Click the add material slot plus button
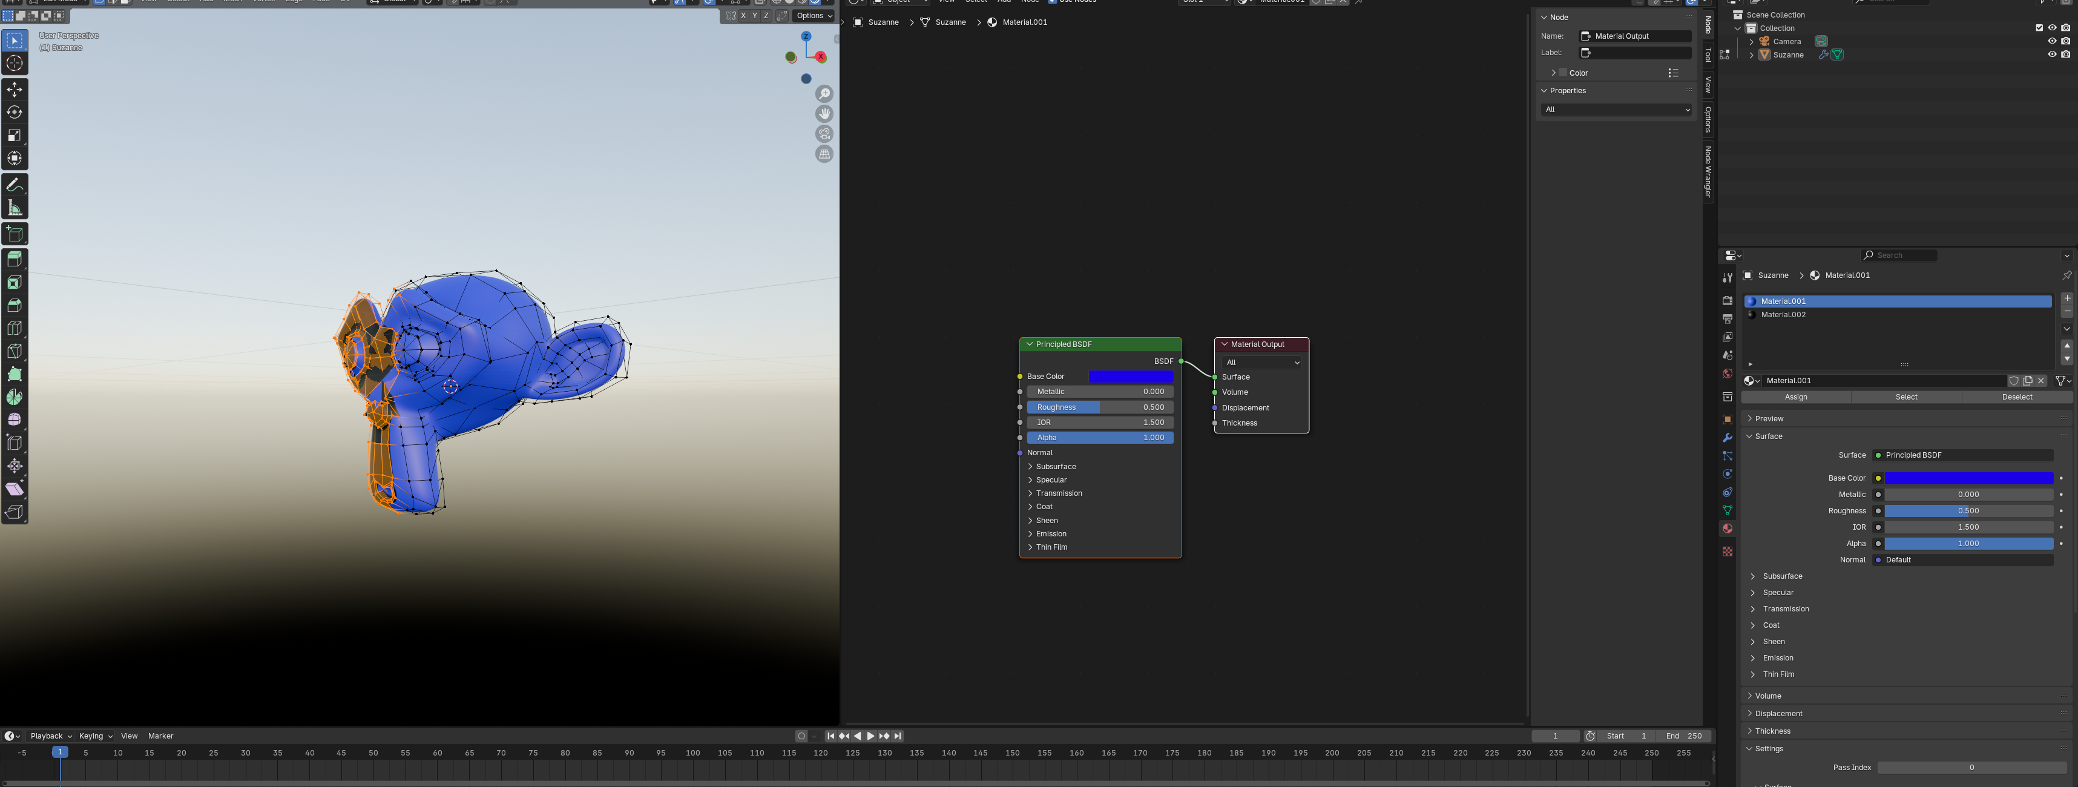Image resolution: width=2078 pixels, height=787 pixels. click(x=2066, y=298)
